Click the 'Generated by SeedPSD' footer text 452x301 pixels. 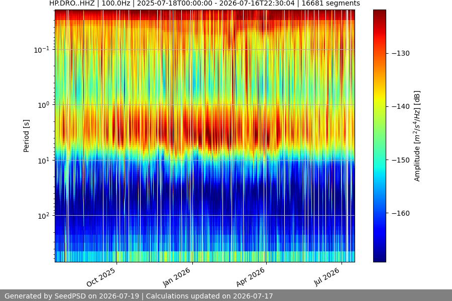point(139,296)
